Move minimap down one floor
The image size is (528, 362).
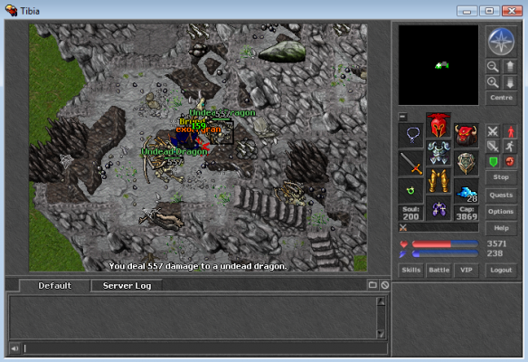pos(510,82)
